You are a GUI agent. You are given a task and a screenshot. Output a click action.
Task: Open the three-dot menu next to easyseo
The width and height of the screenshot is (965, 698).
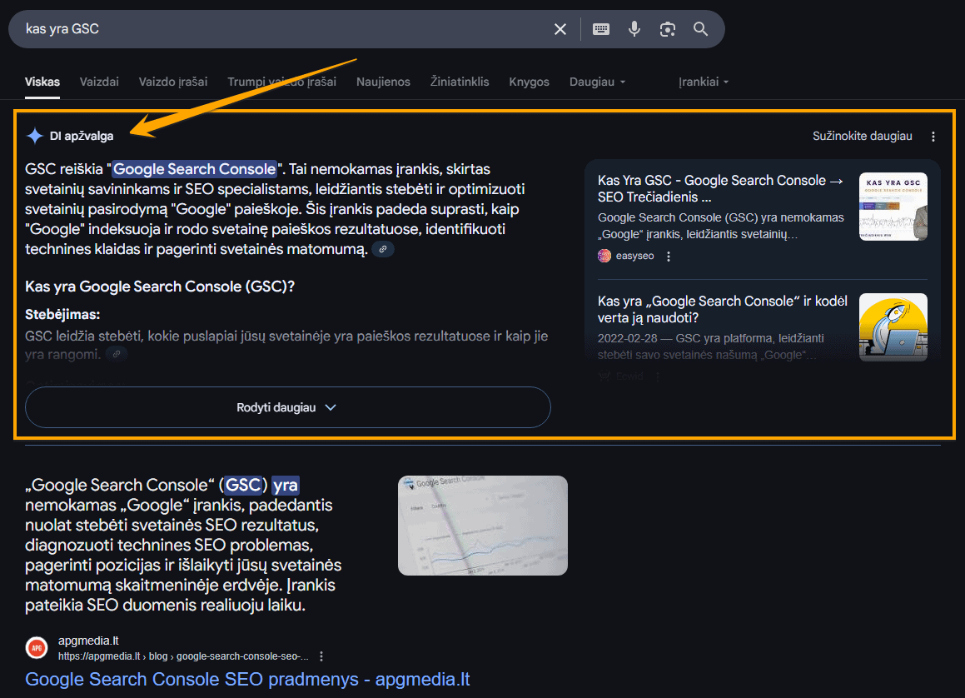[x=669, y=256]
